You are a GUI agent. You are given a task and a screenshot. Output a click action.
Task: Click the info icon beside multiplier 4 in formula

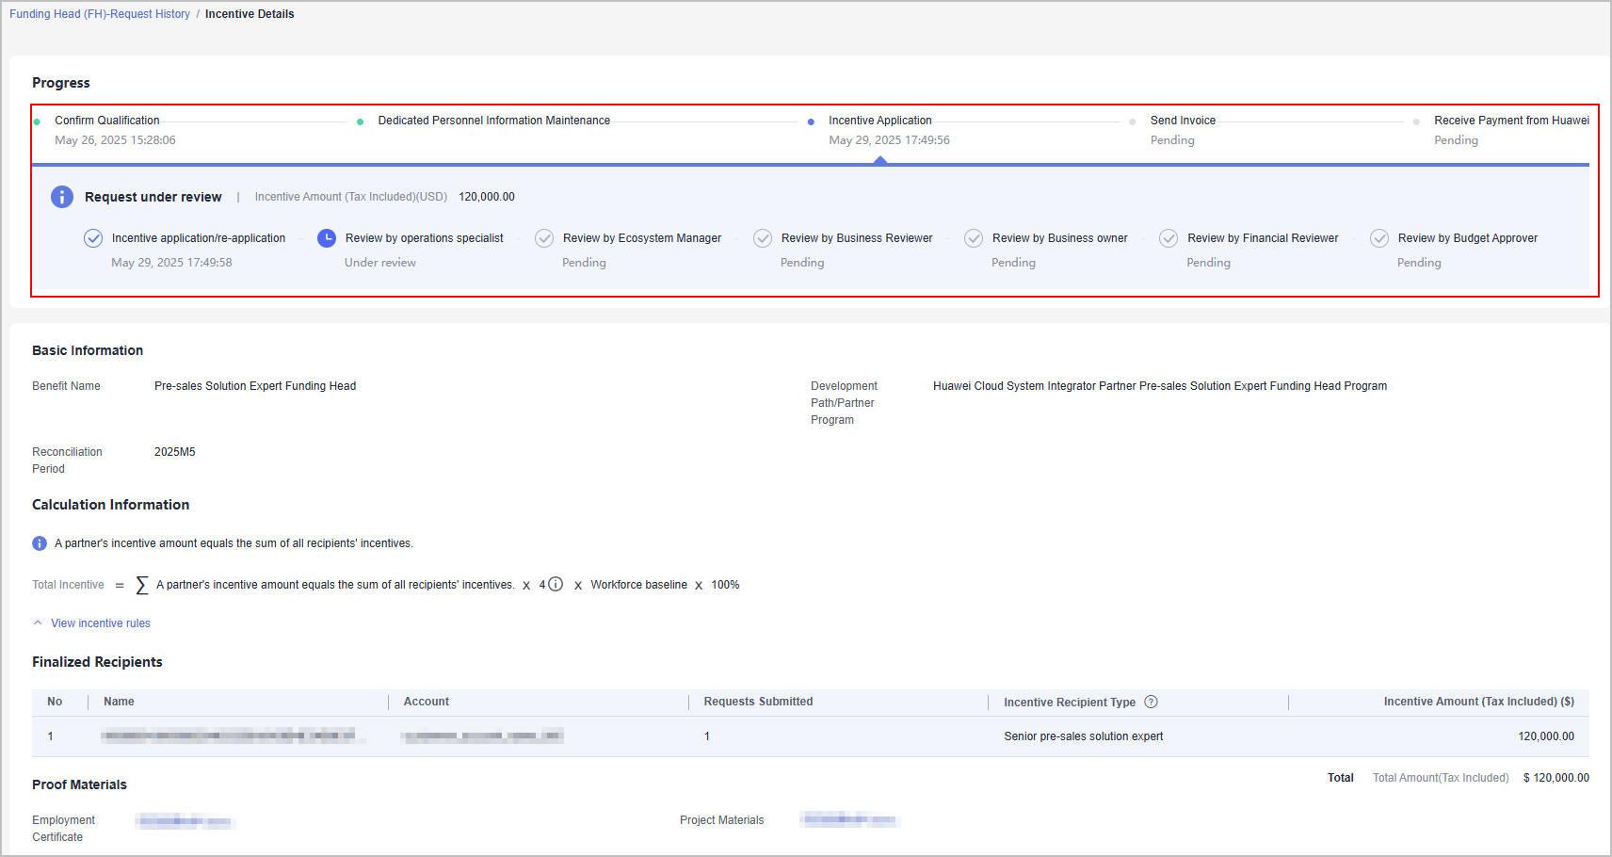click(x=556, y=584)
